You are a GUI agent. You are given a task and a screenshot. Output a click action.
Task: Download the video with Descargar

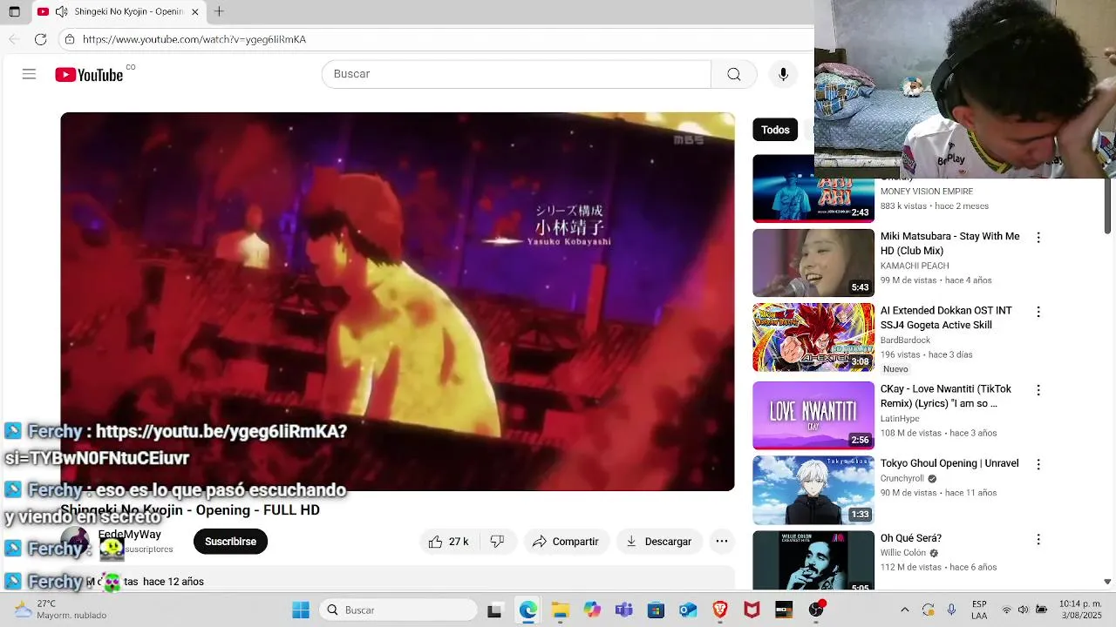pos(659,542)
